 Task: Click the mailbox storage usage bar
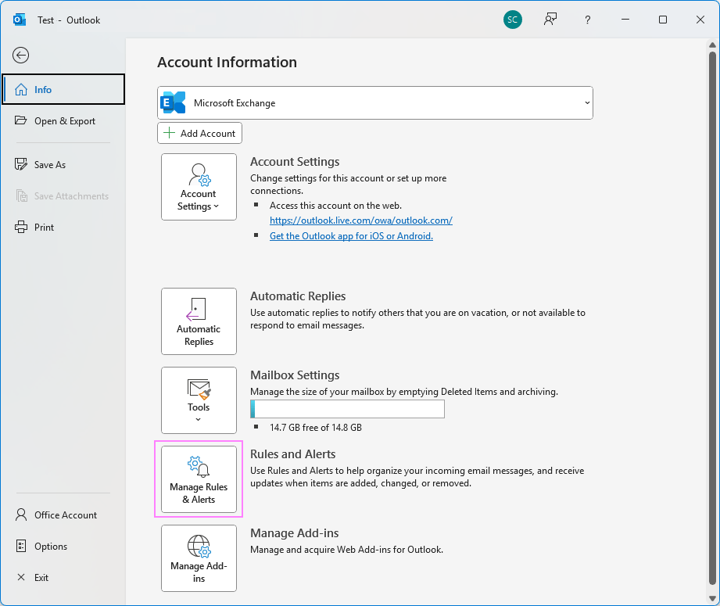348,409
